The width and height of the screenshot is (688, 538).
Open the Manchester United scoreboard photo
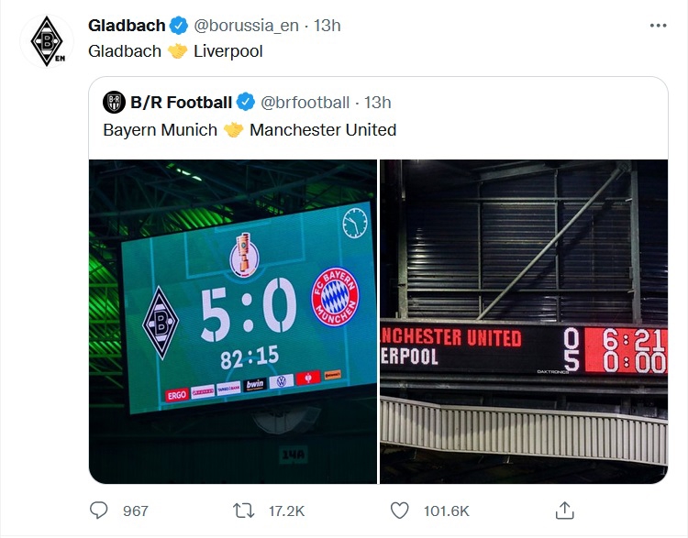(x=524, y=321)
